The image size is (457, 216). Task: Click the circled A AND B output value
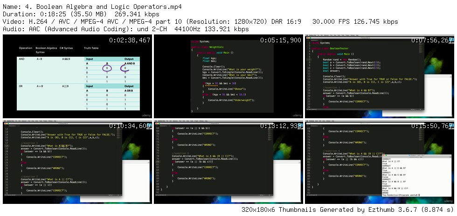coord(126,68)
